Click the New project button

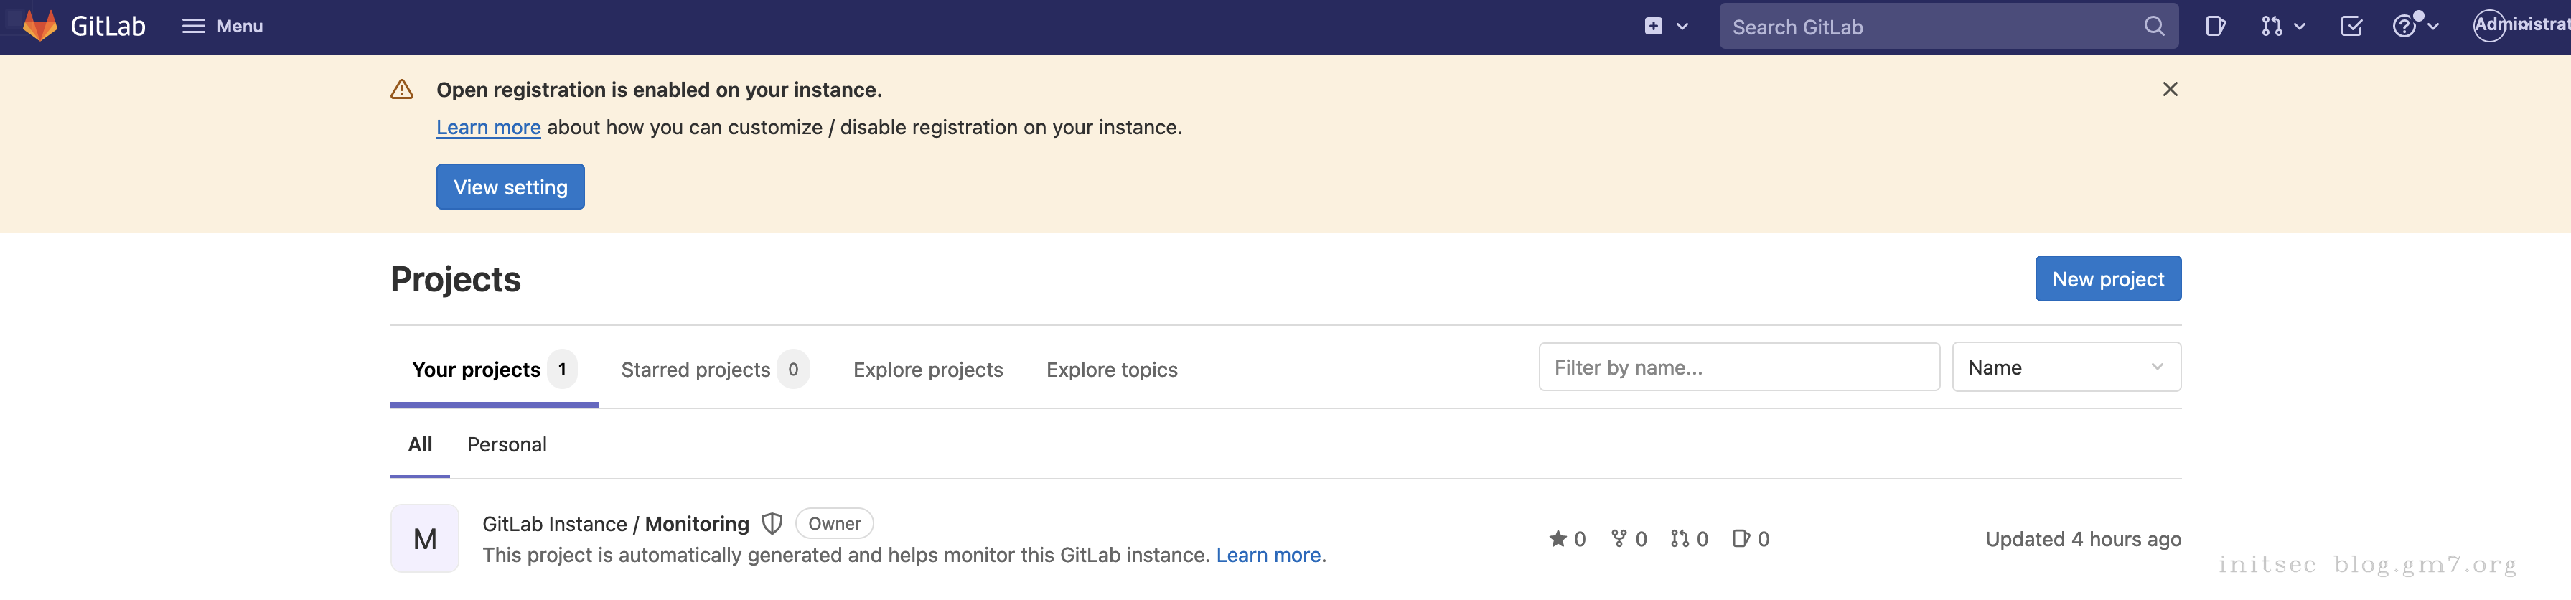2107,279
